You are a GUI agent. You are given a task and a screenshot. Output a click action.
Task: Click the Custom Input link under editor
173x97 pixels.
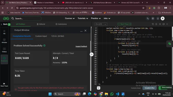tap(136, 88)
